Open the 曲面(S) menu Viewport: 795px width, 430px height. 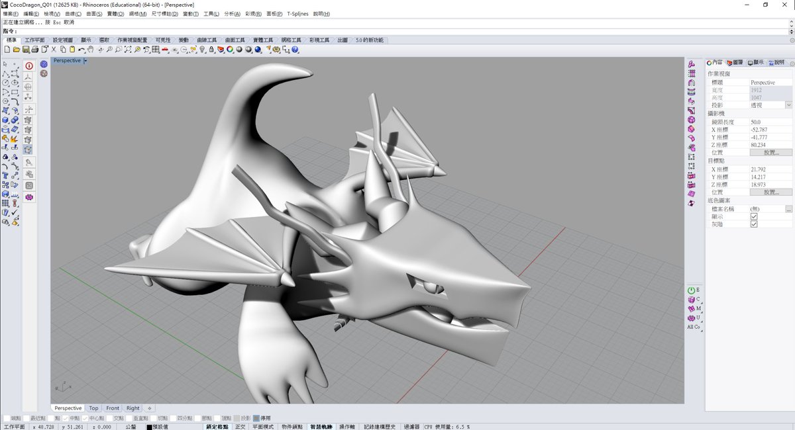(93, 14)
